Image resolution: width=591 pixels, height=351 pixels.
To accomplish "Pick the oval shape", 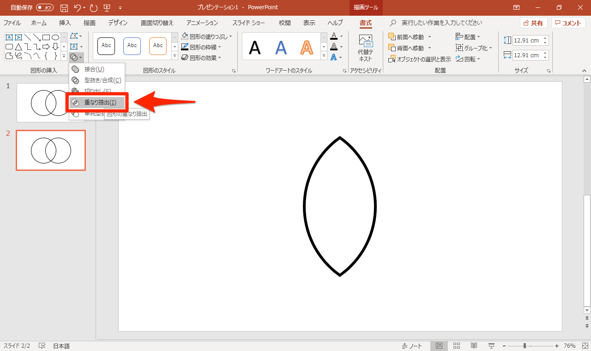I will (55, 37).
